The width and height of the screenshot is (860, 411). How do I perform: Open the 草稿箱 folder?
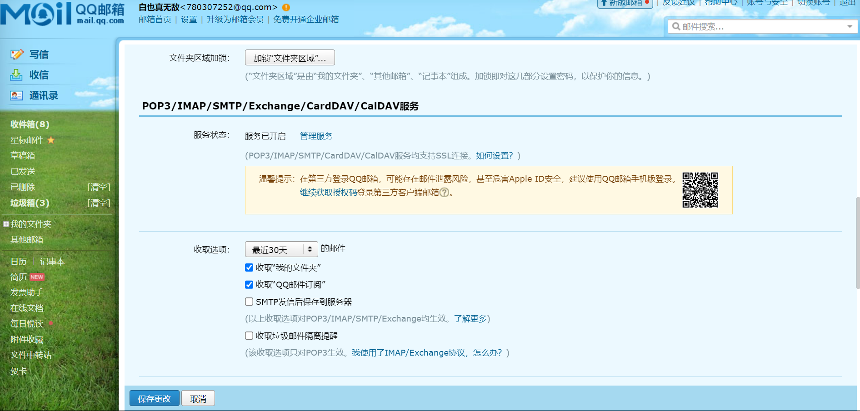(23, 156)
